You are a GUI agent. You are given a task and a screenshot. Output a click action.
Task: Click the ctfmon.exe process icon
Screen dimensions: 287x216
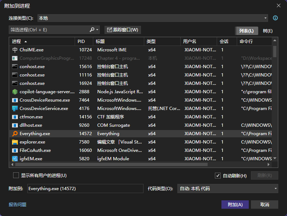pos(15,117)
